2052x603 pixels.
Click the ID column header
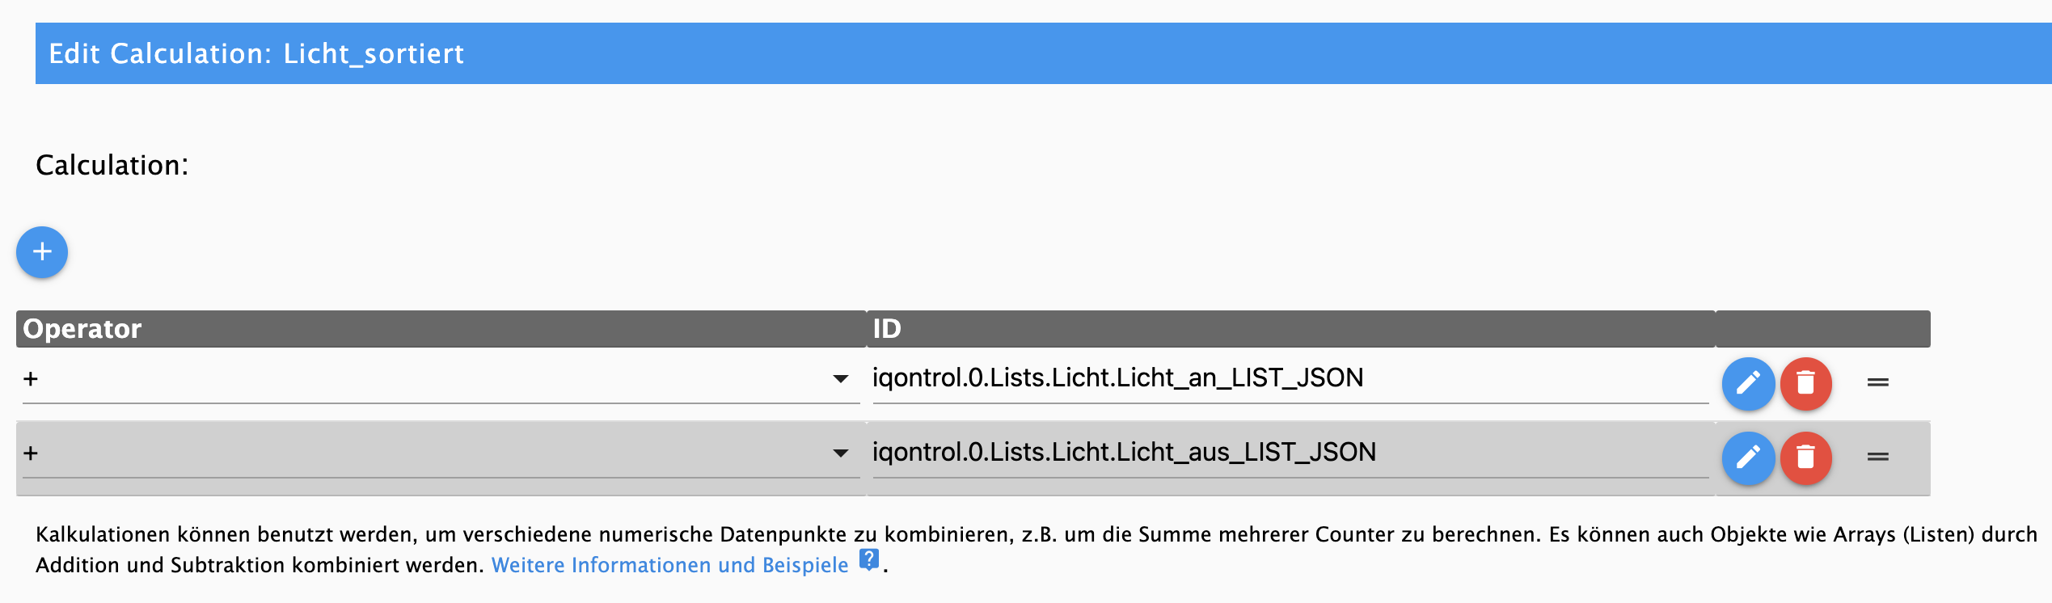click(887, 329)
